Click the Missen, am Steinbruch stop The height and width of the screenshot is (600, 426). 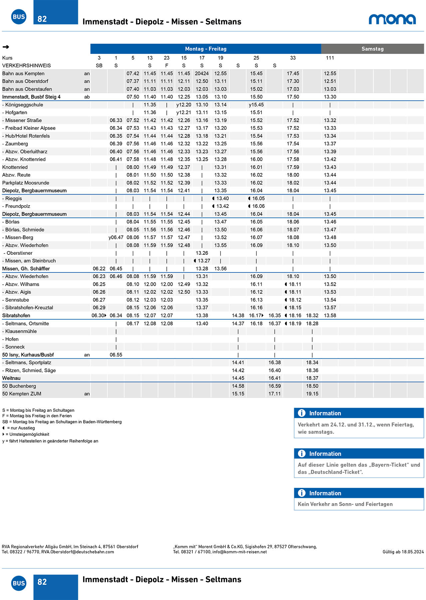[x=29, y=261]
